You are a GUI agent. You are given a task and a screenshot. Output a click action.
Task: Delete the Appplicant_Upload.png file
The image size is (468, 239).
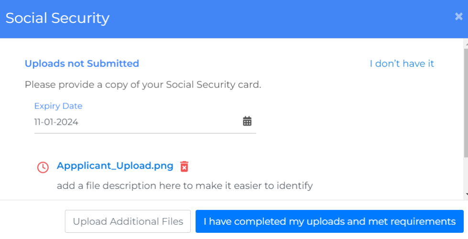click(184, 166)
